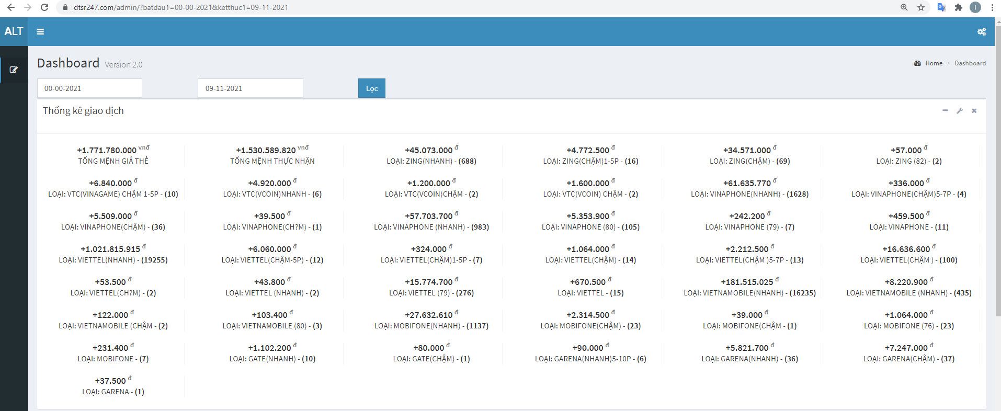Image resolution: width=1001 pixels, height=411 pixels.
Task: Click LOẠI: VINAPHONE (80) - (105) entry
Action: click(590, 227)
